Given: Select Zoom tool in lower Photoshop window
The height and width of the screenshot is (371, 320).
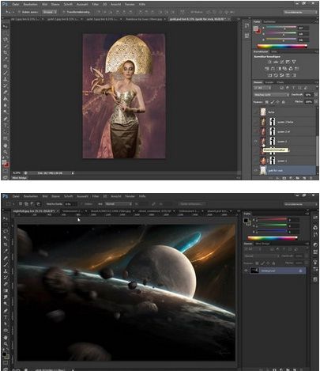Looking at the screenshot, I should [x=6, y=344].
